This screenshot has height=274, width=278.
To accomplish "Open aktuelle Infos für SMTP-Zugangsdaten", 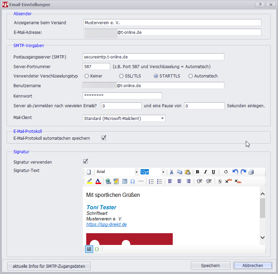I will (x=49, y=266).
